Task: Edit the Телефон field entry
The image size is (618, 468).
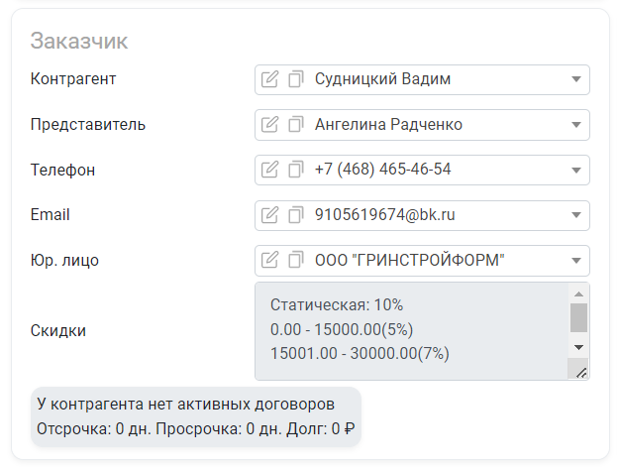Action: click(x=269, y=170)
